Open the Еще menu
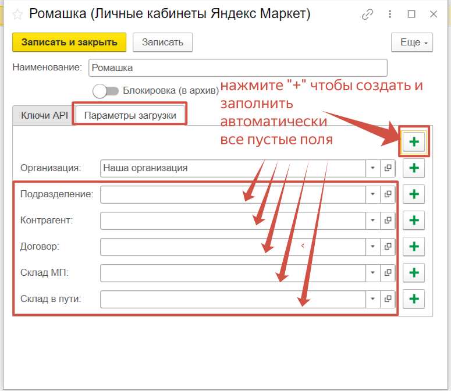This screenshot has width=451, height=391. (413, 42)
